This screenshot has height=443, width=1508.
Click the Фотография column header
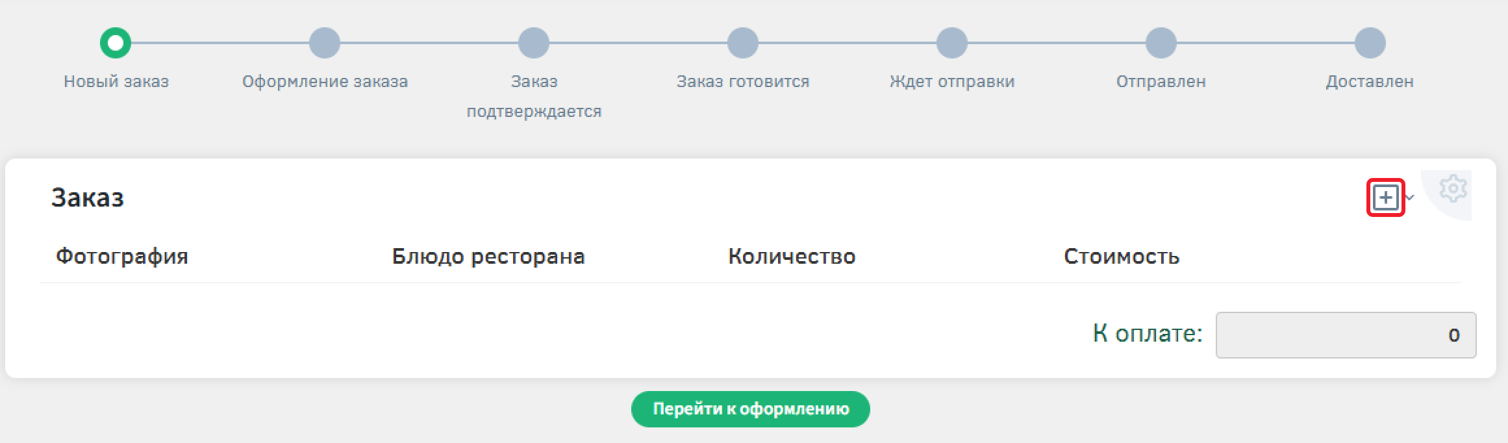tap(122, 257)
